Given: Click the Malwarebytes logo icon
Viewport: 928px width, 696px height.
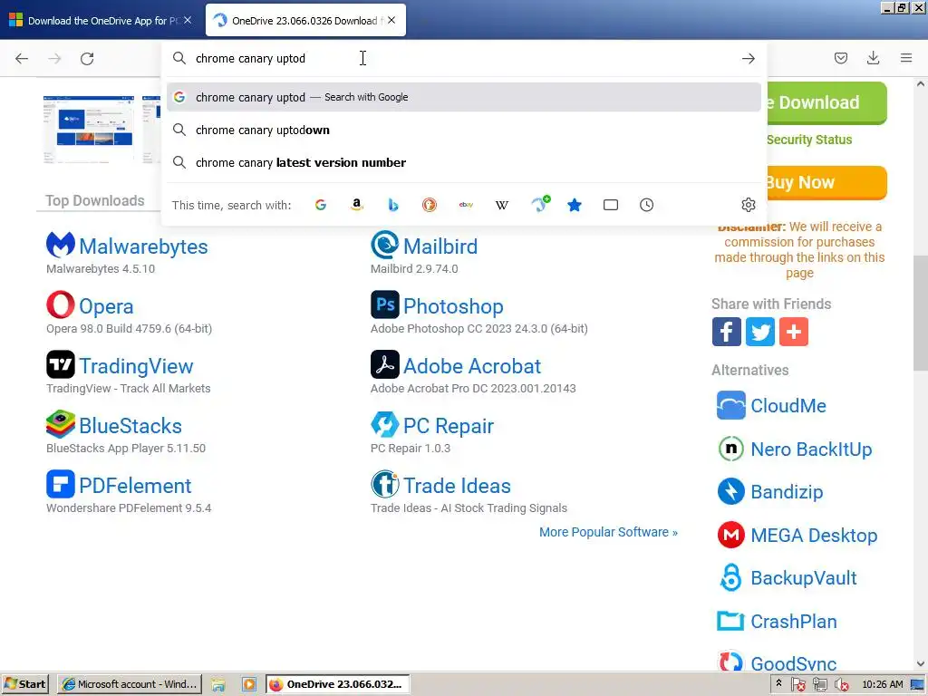Looking at the screenshot, I should point(61,245).
